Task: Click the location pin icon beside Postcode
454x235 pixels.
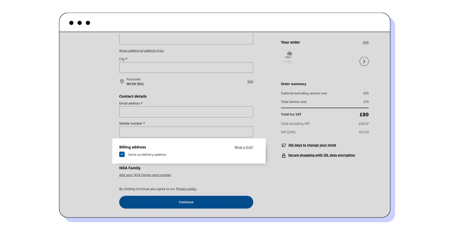Action: click(x=122, y=81)
